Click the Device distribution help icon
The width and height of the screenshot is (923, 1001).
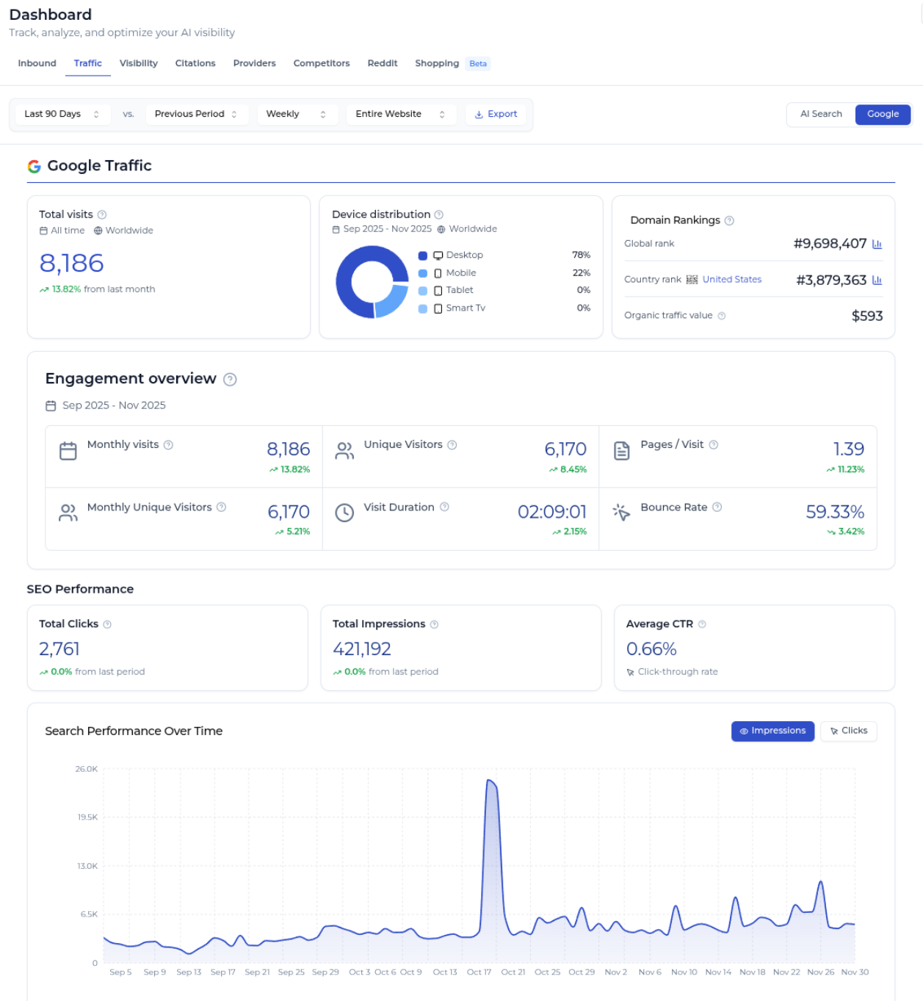click(x=438, y=214)
